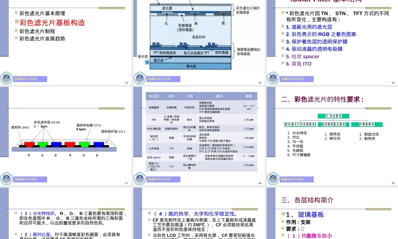398x239 pixels.
Task: Click the 薄膜電晶體端的玻璃基板 caption
Action: (x=248, y=51)
